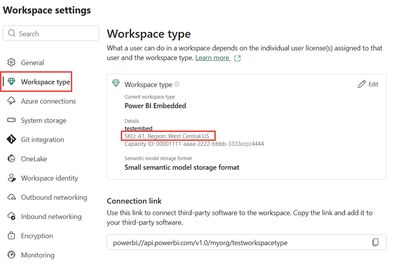Open Azure connections settings

(48, 101)
